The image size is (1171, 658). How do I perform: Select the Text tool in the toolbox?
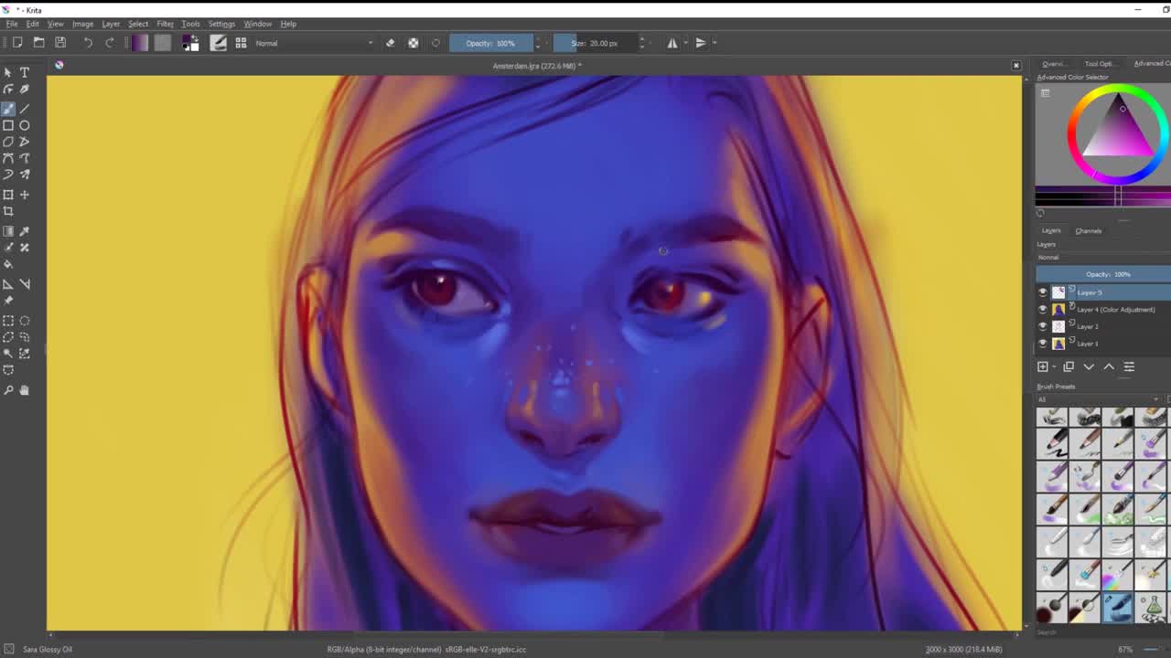tap(25, 72)
